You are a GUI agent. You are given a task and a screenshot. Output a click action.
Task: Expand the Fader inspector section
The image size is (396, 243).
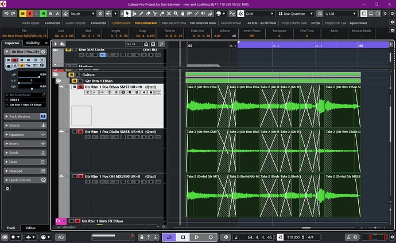(25, 162)
